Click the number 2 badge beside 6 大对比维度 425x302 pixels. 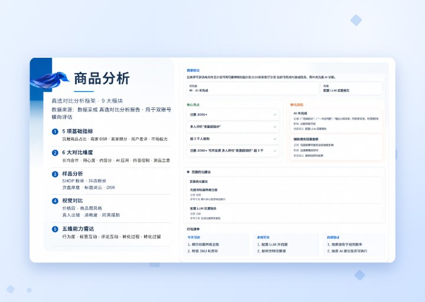55,153
